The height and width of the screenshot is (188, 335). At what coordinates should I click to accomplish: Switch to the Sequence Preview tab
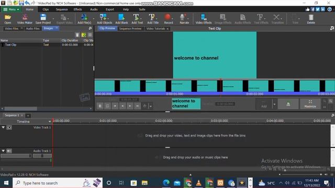coord(130,29)
